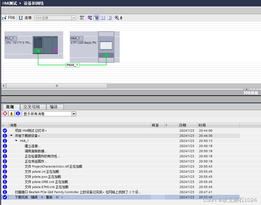This screenshot has width=261, height=205.
Task: Click the assign device name (NAME) icon
Action: [82, 18]
